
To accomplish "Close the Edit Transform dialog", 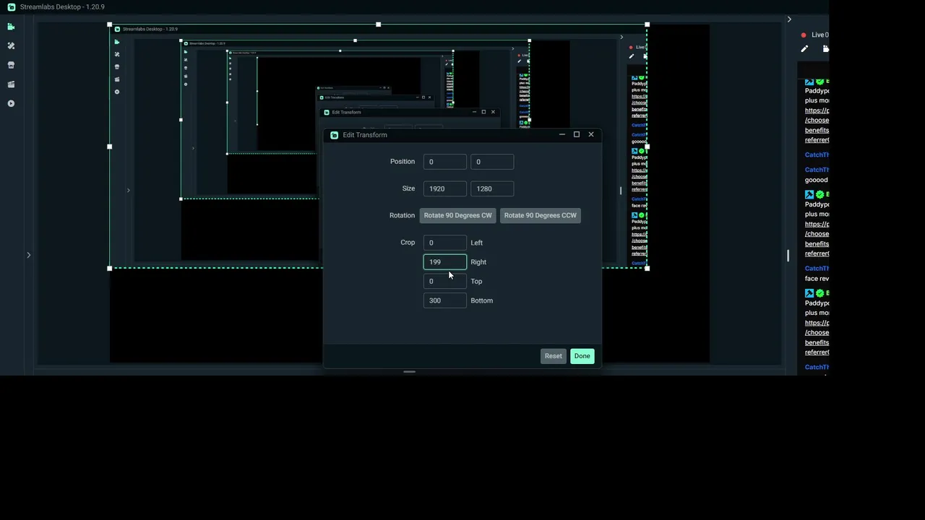I will pyautogui.click(x=591, y=134).
